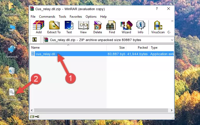The height and width of the screenshot is (125, 200).
Task: Open Extract To from the toolbar
Action: [x=54, y=27]
